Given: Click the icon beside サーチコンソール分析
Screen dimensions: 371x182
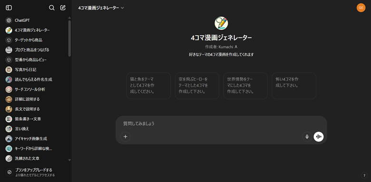Looking at the screenshot, I should (x=9, y=90).
